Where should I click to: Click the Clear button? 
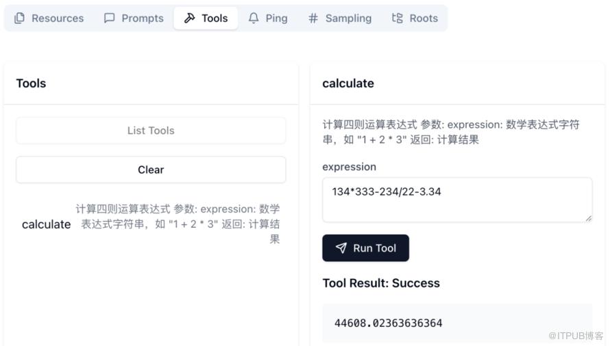[x=151, y=170]
